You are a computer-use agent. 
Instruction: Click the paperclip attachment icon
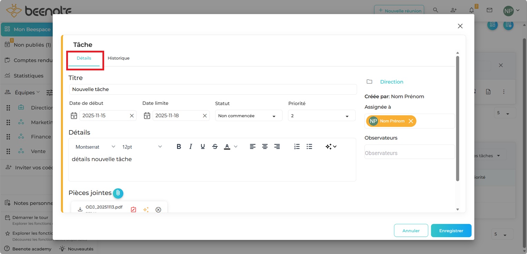point(118,193)
